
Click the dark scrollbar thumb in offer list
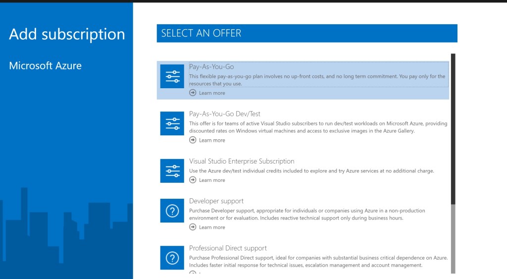[x=453, y=129]
